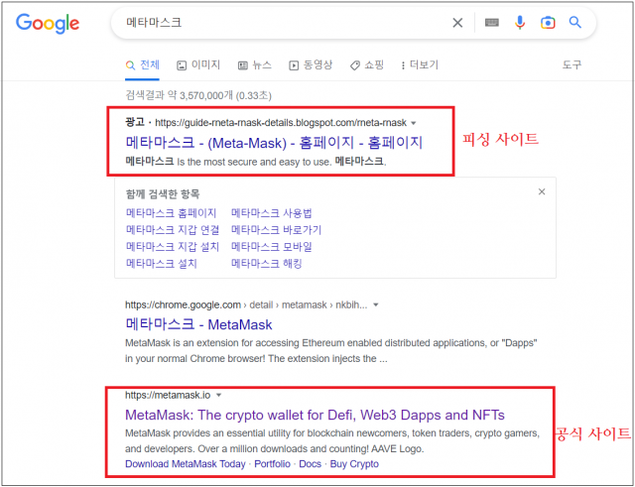This screenshot has width=635, height=487.
Task: Close the related searches box
Action: pyautogui.click(x=541, y=192)
